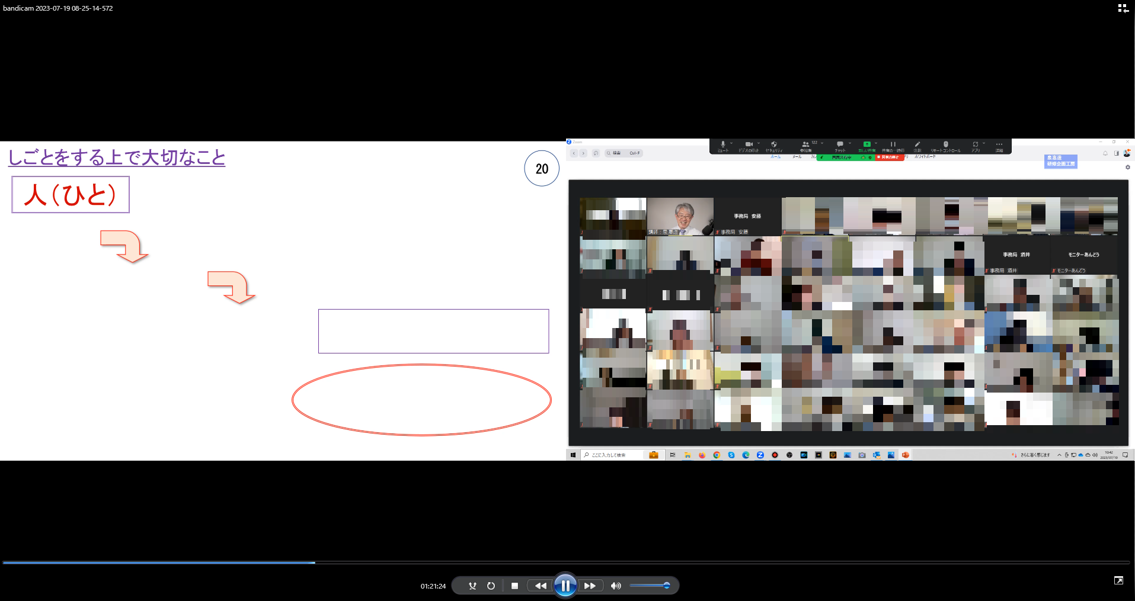Select the モニターあんどう participant tile
This screenshot has height=601, width=1135.
tap(1084, 255)
